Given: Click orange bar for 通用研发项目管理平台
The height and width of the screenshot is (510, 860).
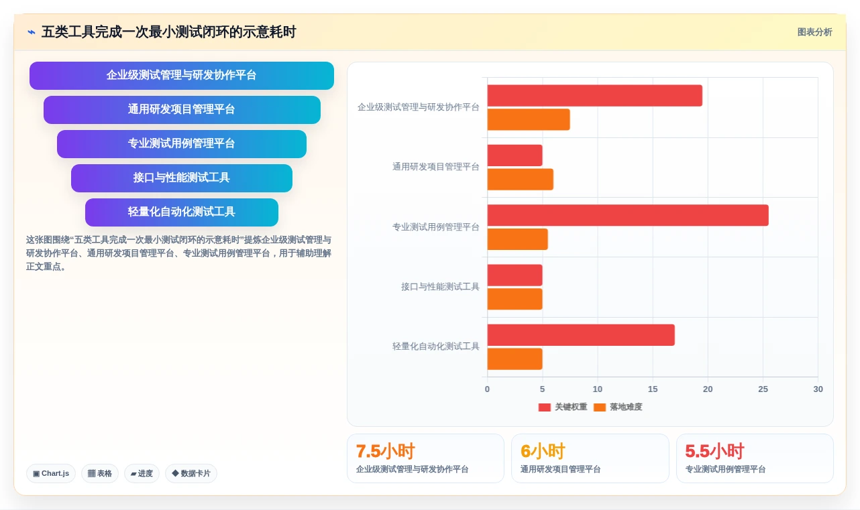Looking at the screenshot, I should tap(521, 180).
